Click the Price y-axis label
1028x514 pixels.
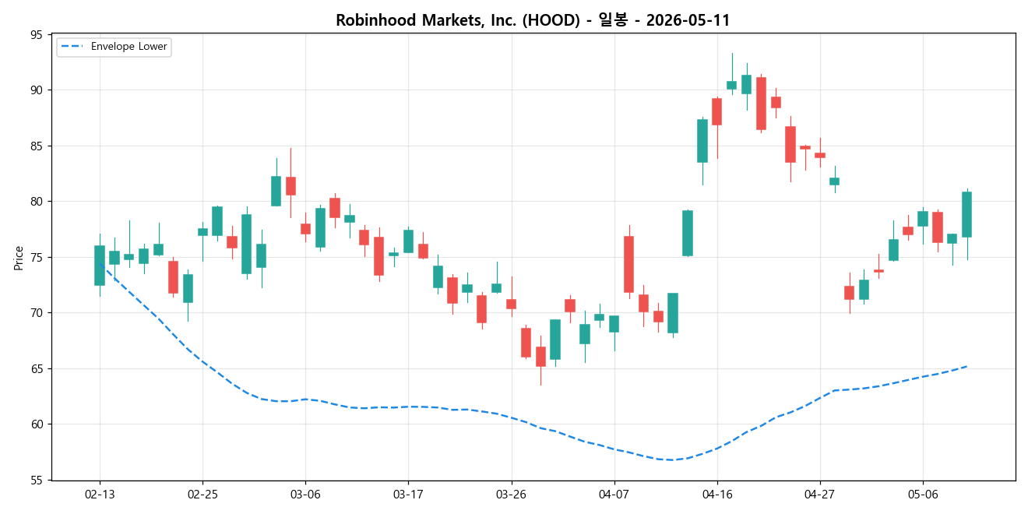19,257
